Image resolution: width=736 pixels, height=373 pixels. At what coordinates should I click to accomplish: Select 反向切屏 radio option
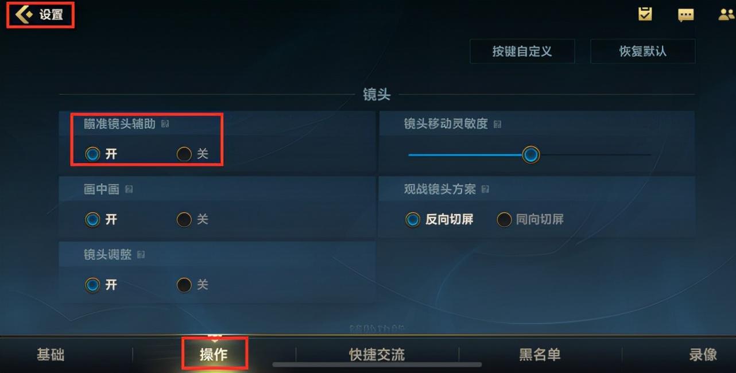click(439, 220)
